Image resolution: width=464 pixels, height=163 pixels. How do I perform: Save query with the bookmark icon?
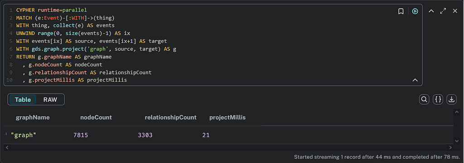click(401, 11)
